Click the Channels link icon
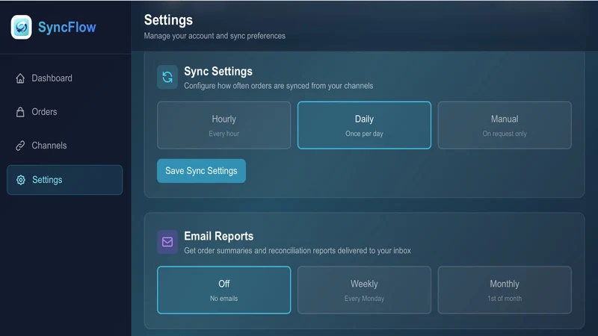 click(x=20, y=146)
